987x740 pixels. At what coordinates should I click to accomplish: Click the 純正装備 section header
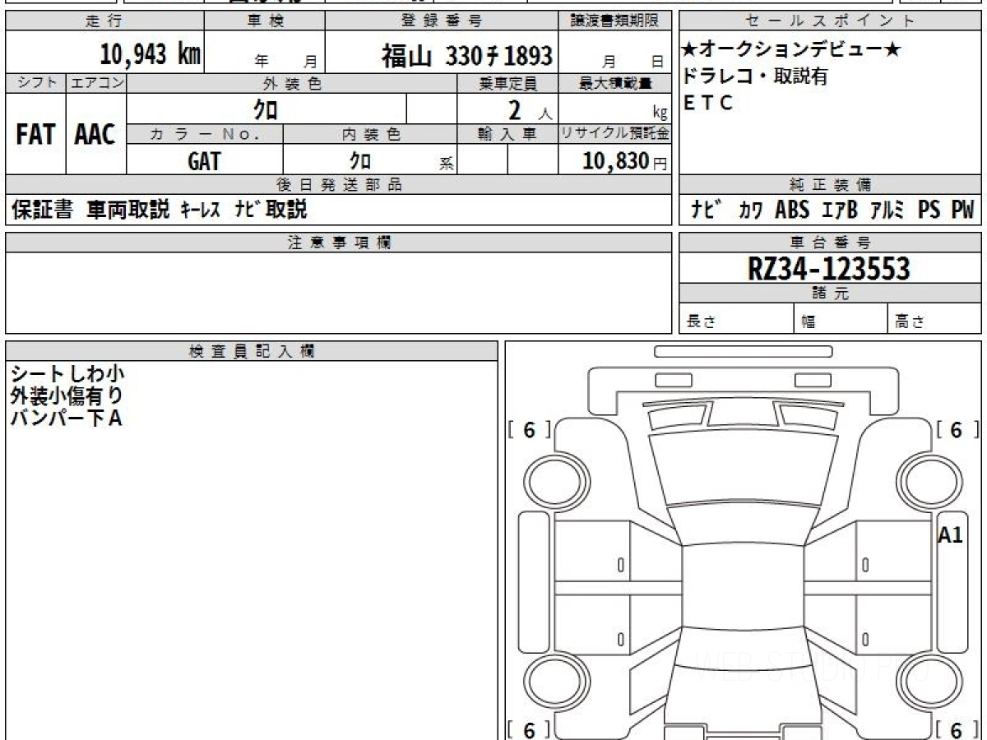(x=831, y=185)
